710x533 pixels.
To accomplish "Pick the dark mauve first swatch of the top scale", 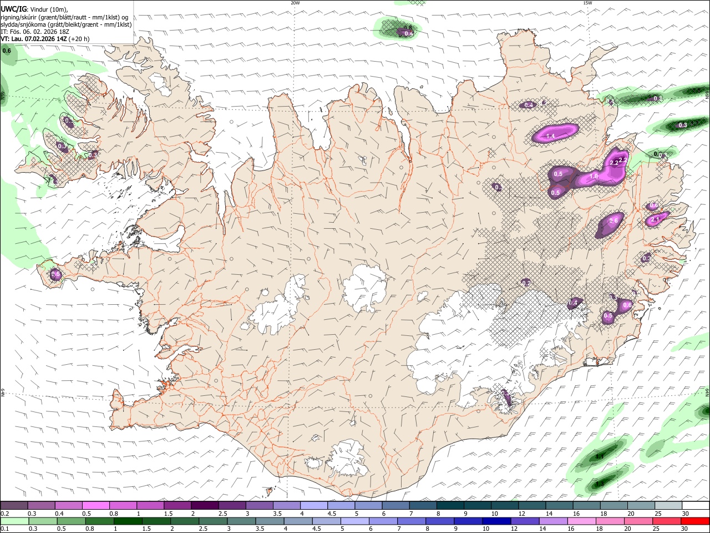I will (x=14, y=505).
